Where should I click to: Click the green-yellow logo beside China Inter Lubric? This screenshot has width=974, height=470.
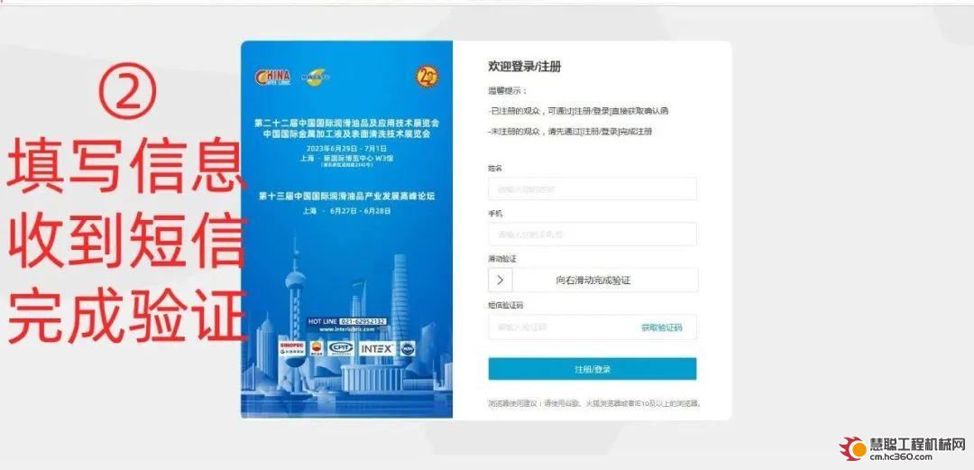click(316, 77)
